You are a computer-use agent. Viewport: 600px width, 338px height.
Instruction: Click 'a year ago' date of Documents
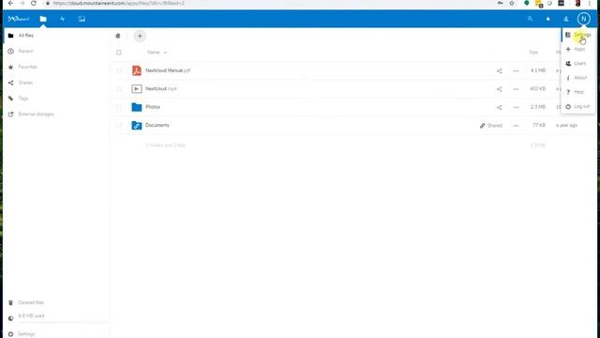click(x=566, y=125)
